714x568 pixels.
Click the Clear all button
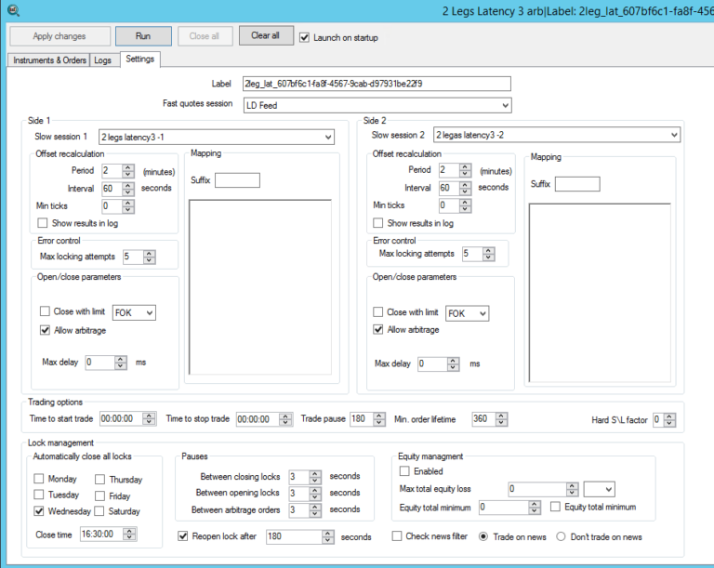[x=265, y=35]
